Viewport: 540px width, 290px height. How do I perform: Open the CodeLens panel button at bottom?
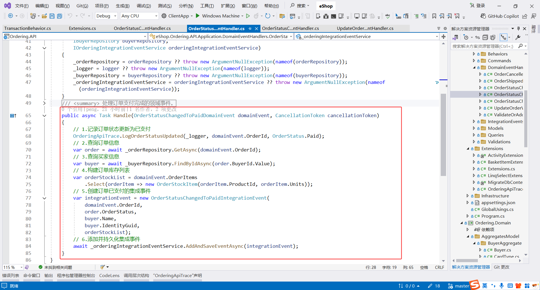pyautogui.click(x=109, y=276)
